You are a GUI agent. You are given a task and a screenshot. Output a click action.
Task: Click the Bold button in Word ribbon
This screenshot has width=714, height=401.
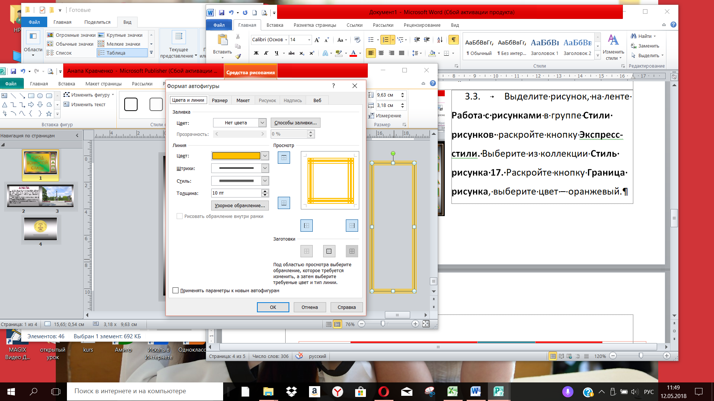[256, 53]
